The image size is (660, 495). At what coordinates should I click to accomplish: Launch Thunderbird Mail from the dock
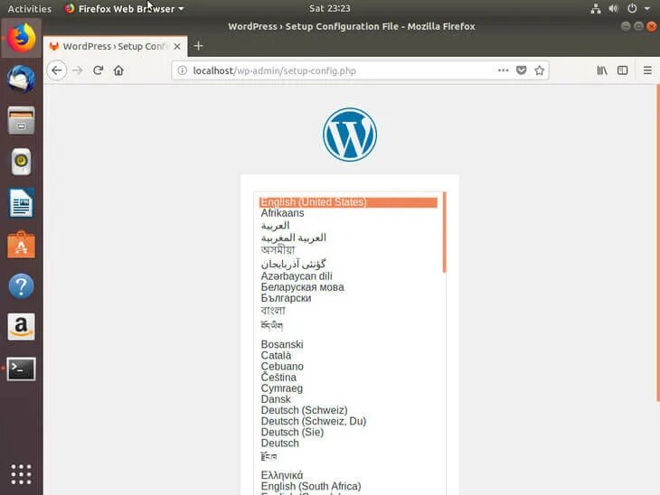(21, 79)
